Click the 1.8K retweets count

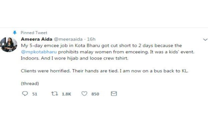coord(66,94)
